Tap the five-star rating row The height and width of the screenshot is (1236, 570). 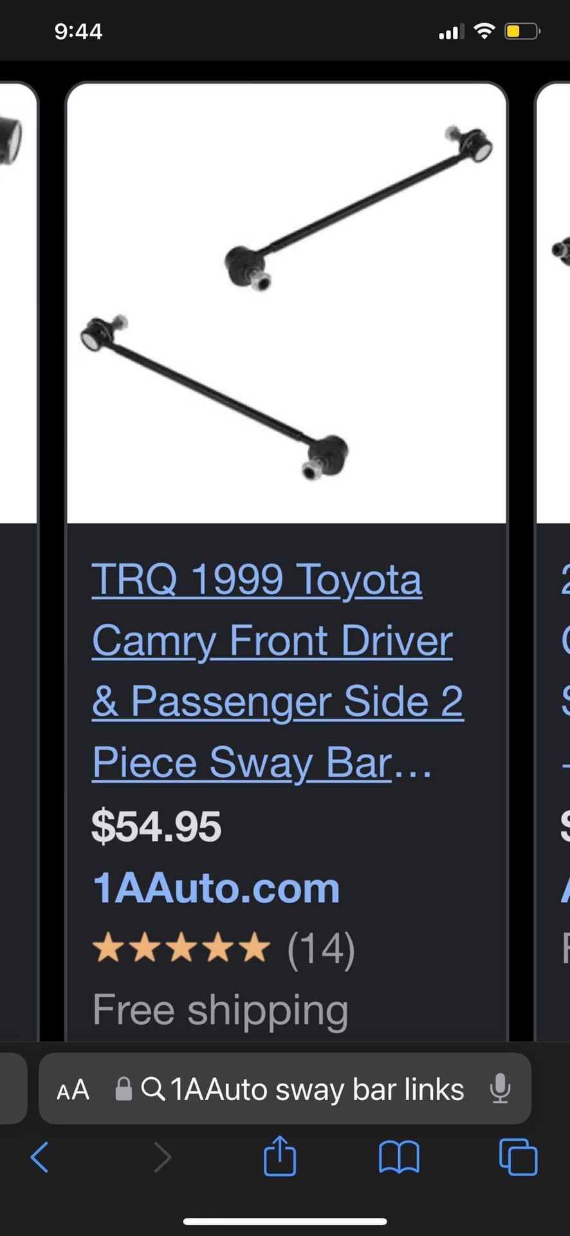point(181,948)
